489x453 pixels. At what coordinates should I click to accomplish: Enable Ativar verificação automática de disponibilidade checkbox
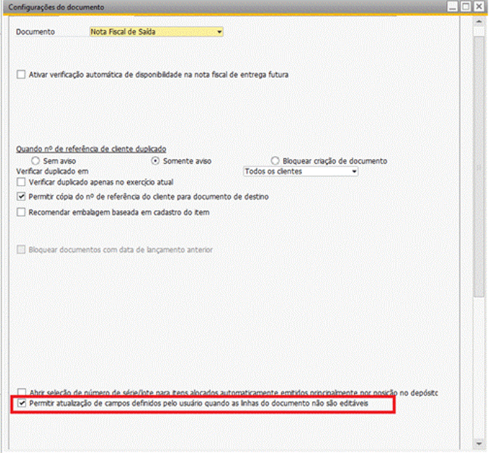point(22,74)
